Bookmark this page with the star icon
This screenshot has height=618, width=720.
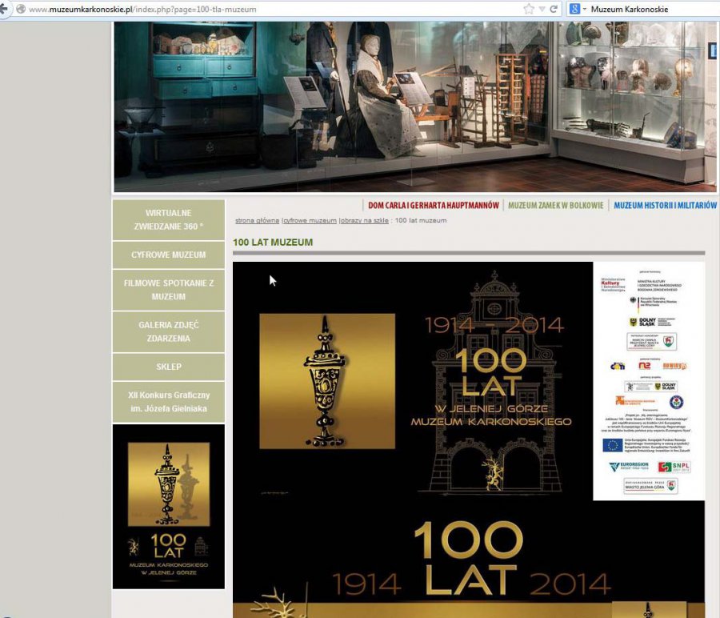coord(529,9)
